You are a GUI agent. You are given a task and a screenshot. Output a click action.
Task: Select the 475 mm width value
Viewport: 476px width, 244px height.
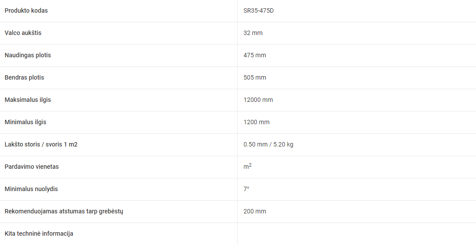[x=255, y=56]
